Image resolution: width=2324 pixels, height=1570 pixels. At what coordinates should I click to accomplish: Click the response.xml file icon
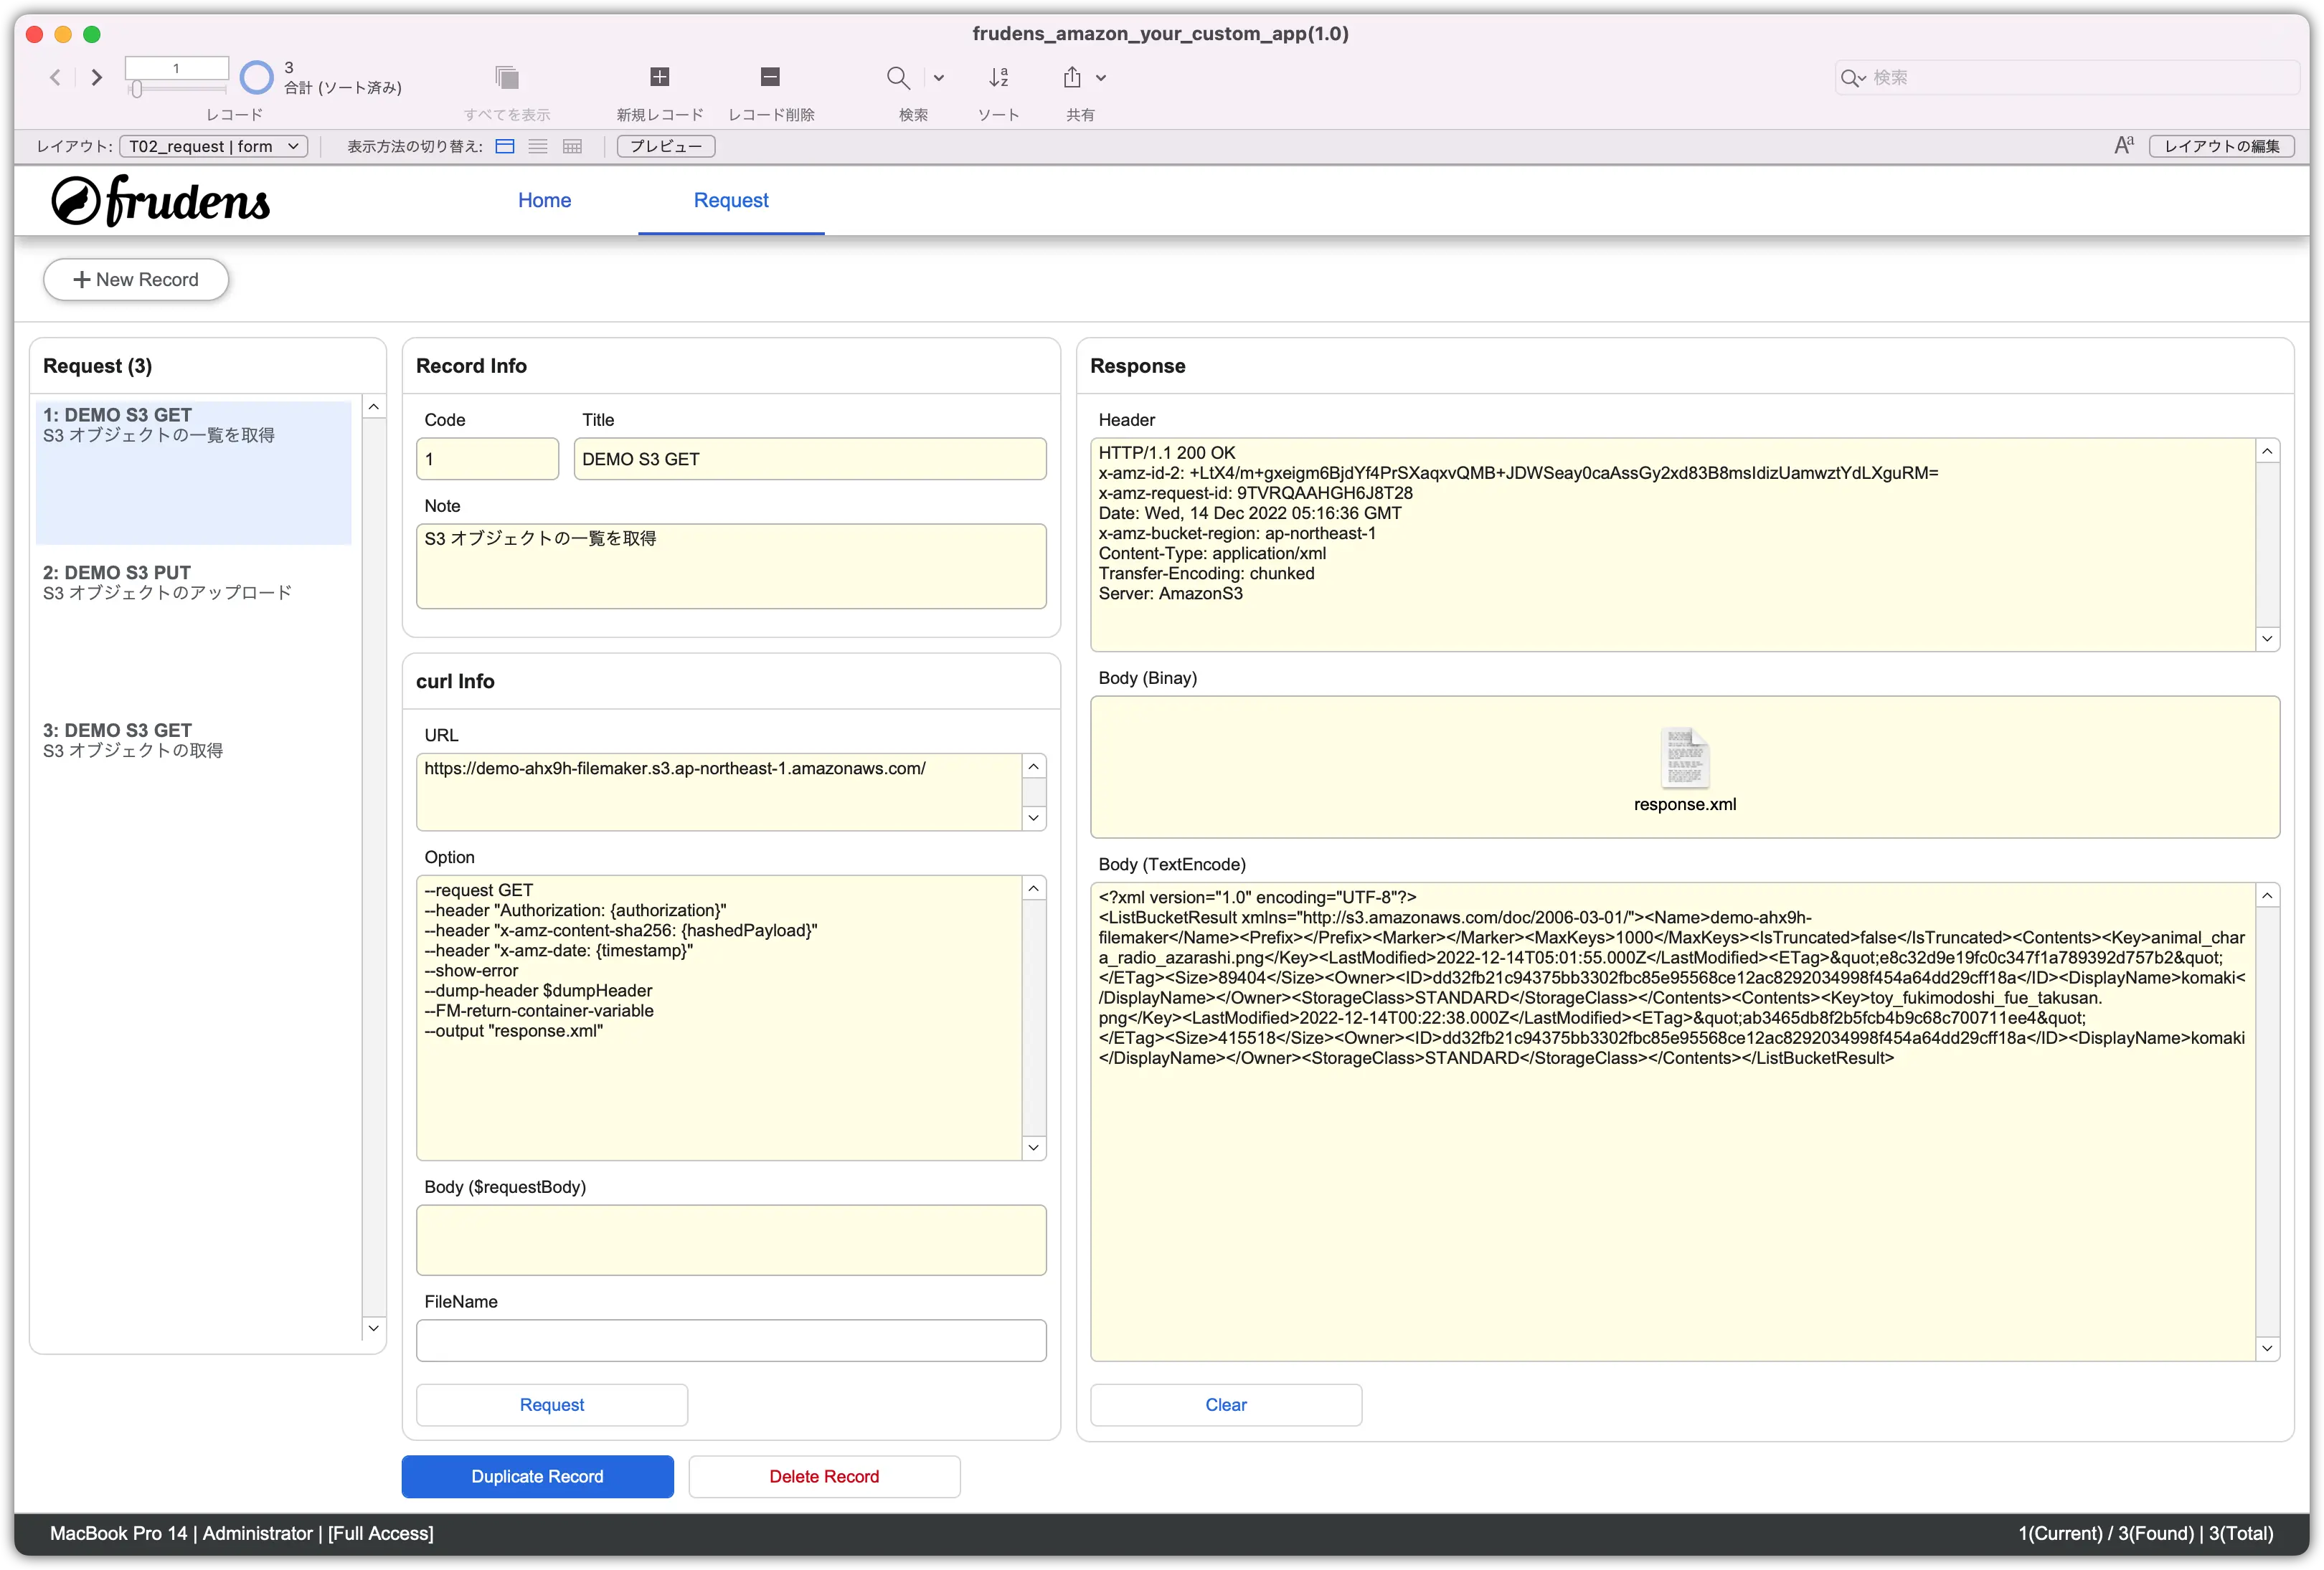point(1684,758)
